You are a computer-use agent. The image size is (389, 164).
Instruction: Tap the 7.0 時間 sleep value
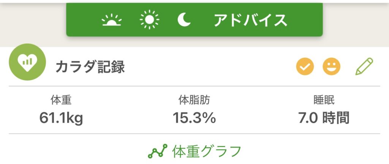tap(324, 118)
